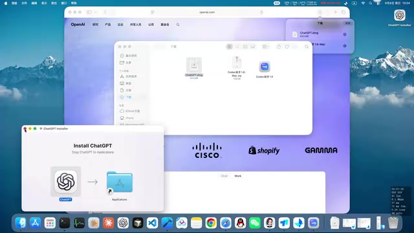The width and height of the screenshot is (414, 233).
Task: Open a new Safari tab with plus
Action: click(x=336, y=12)
